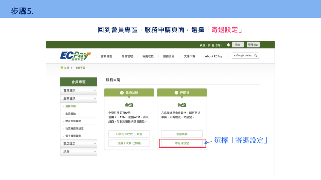The height and width of the screenshot is (180, 321).
Task: Collapse the 服務資訊 sidebar section
Action: tap(95, 98)
